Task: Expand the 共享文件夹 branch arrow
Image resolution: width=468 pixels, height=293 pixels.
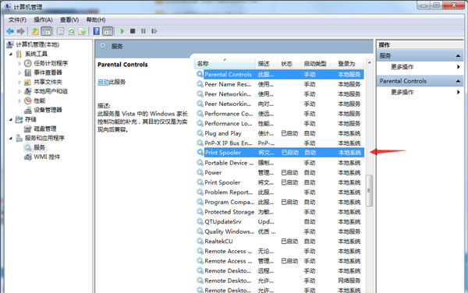Action: pos(19,82)
